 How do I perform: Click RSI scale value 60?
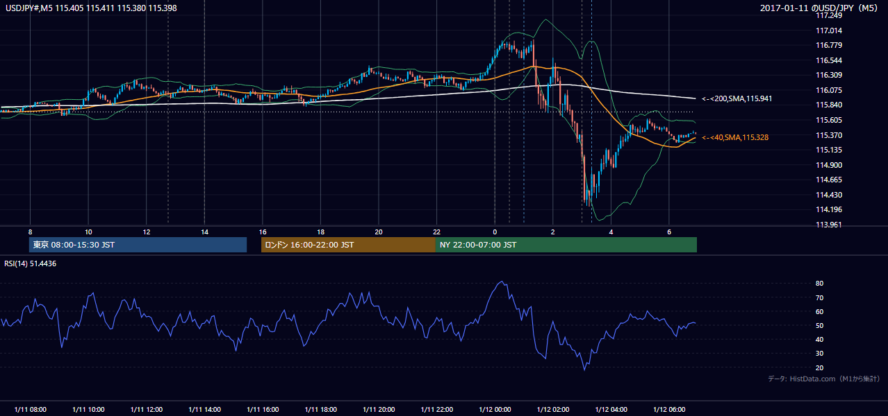(820, 311)
